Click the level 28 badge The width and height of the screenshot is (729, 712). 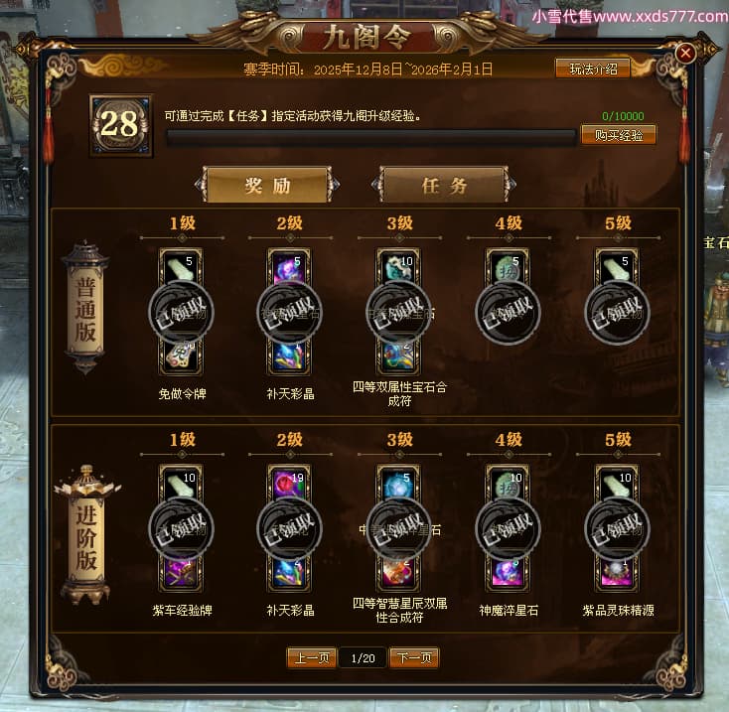[121, 124]
